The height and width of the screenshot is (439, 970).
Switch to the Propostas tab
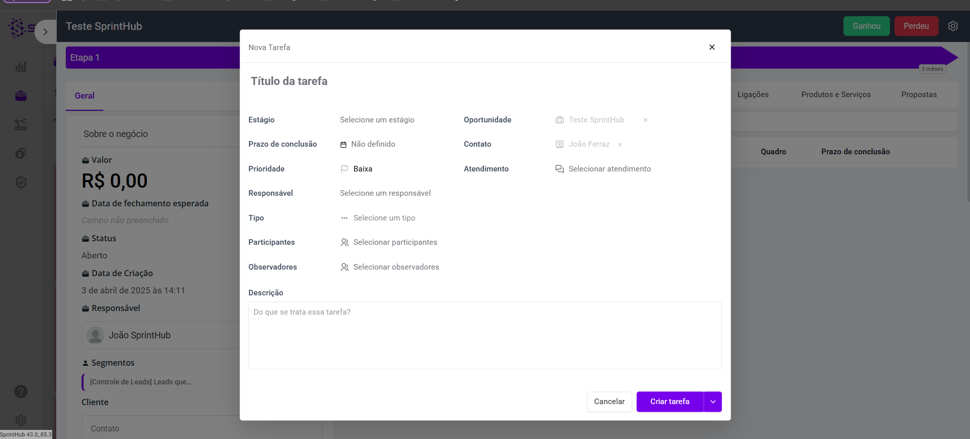pyautogui.click(x=919, y=95)
